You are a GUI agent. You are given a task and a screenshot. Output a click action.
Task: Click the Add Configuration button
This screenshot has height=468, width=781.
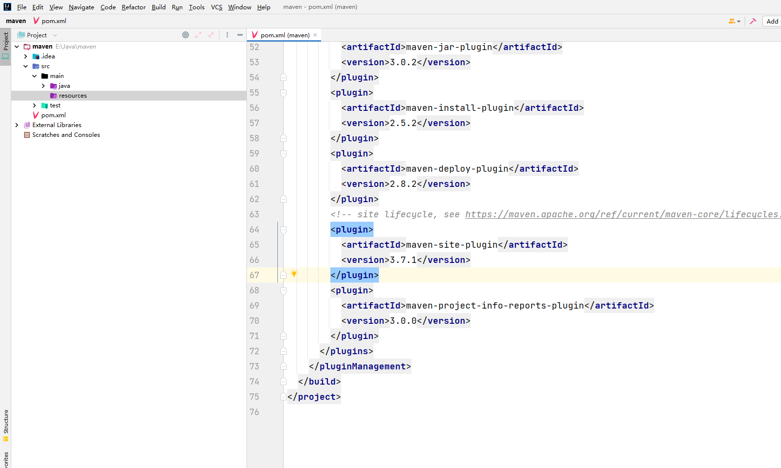772,21
